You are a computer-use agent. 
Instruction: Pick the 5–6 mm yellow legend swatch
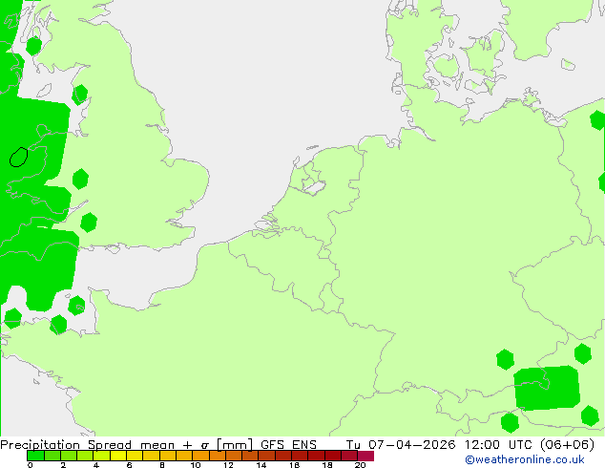pos(118,456)
